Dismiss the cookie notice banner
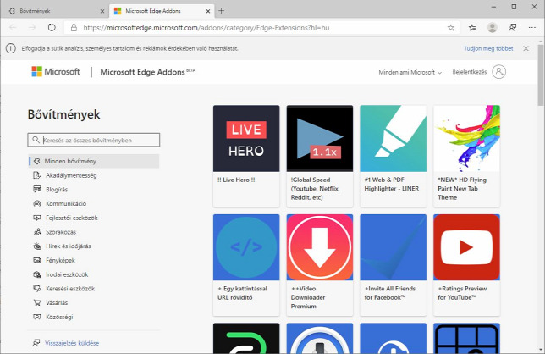Image resolution: width=545 pixels, height=354 pixels. tap(526, 48)
